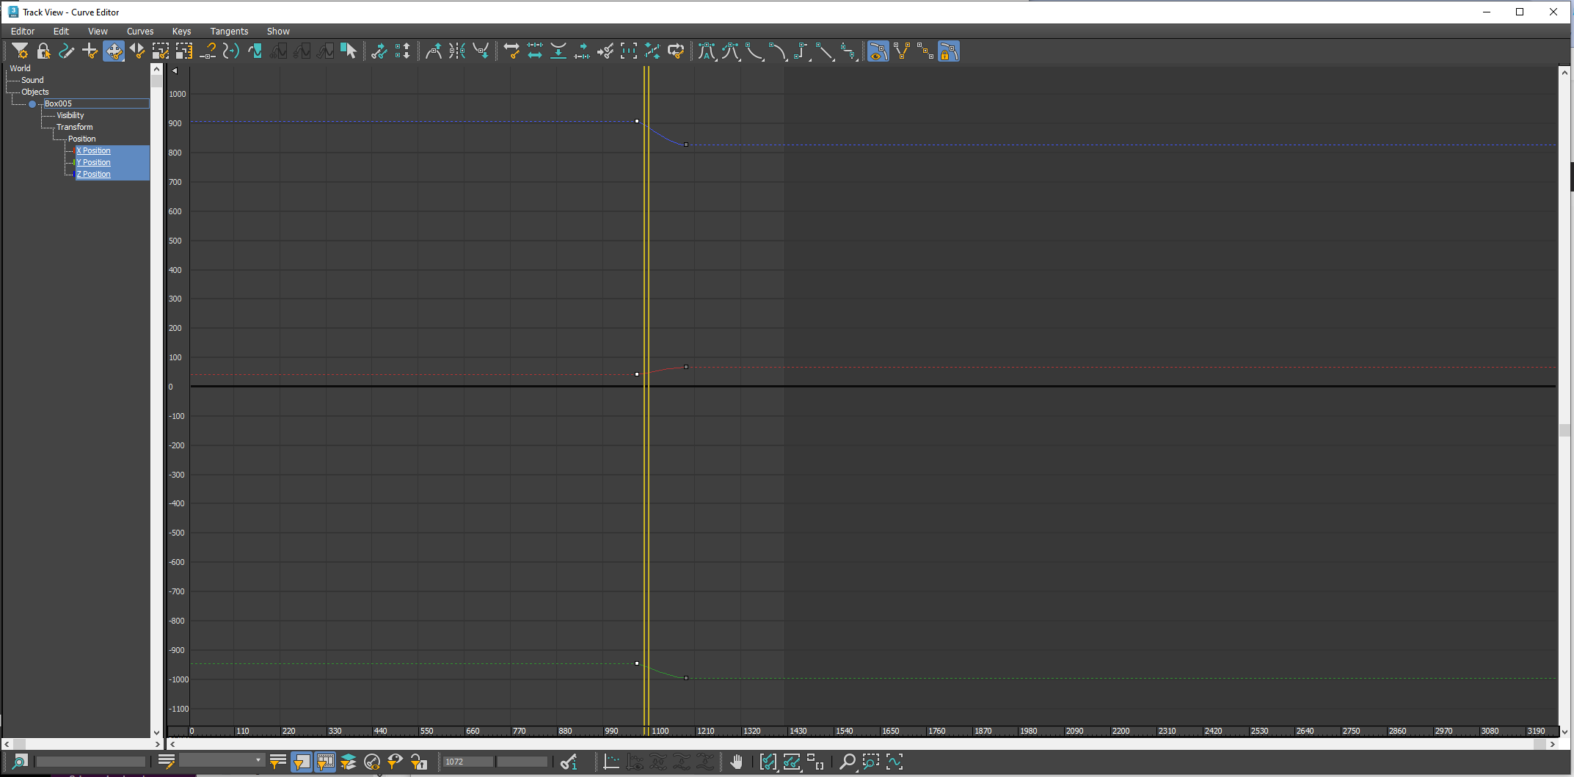Click the key time field showing 1072
The height and width of the screenshot is (777, 1574).
(x=467, y=762)
